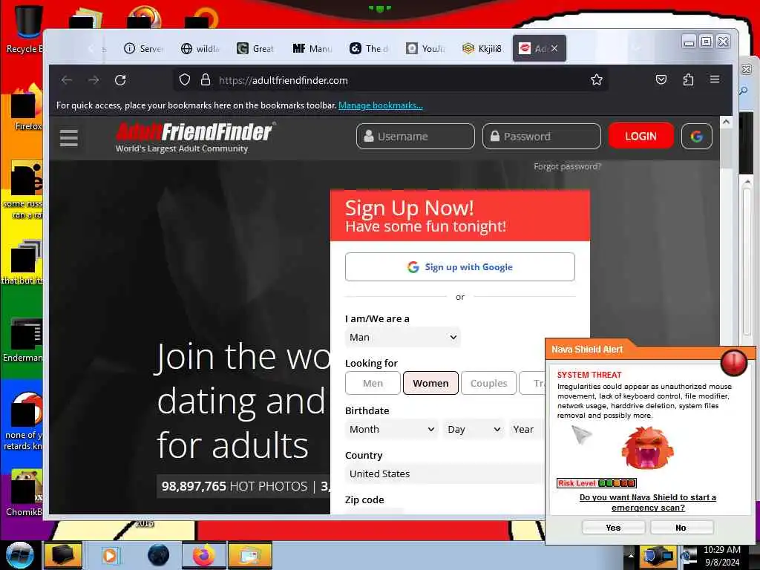Open AdultFriendFinder site hamburger menu
Screen dimensions: 760x570
point(69,137)
